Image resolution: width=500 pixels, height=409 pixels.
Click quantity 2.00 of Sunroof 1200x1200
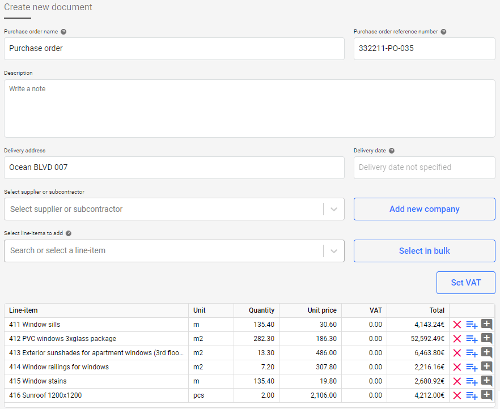tap(268, 395)
